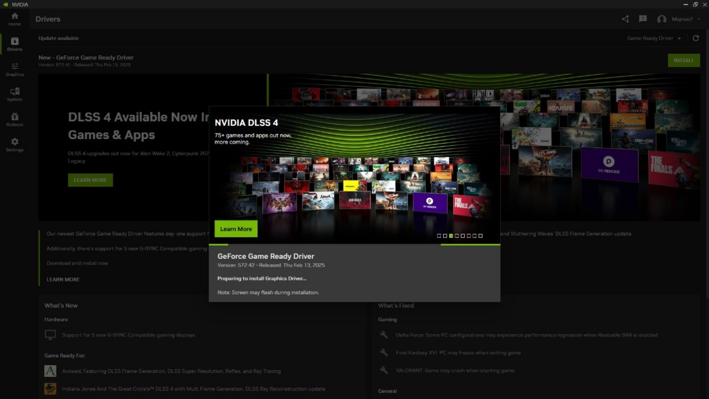This screenshot has height=399, width=709.
Task: Open the Redeem section in sidebar
Action: point(15,120)
